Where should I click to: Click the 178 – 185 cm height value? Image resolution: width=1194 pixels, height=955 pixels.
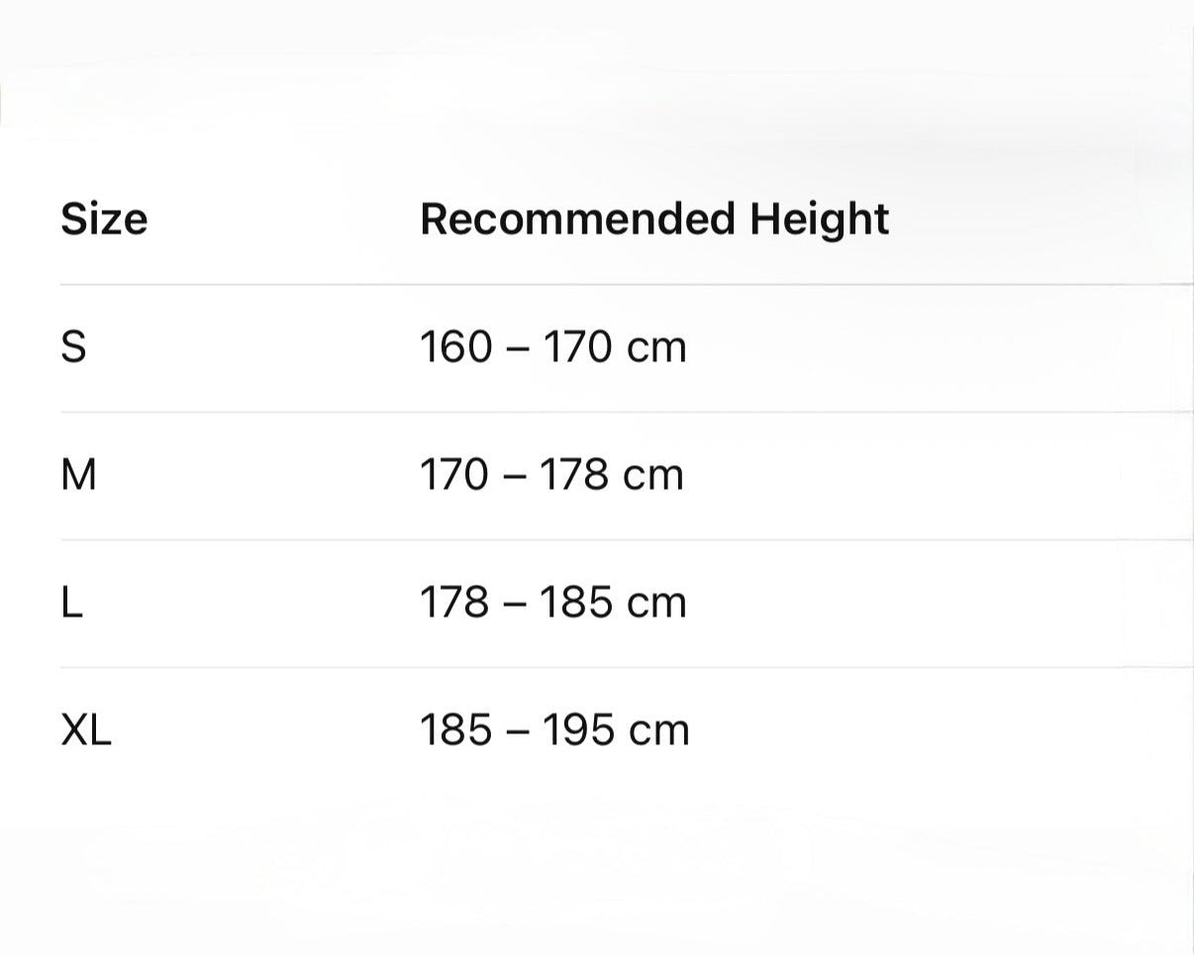pos(552,603)
